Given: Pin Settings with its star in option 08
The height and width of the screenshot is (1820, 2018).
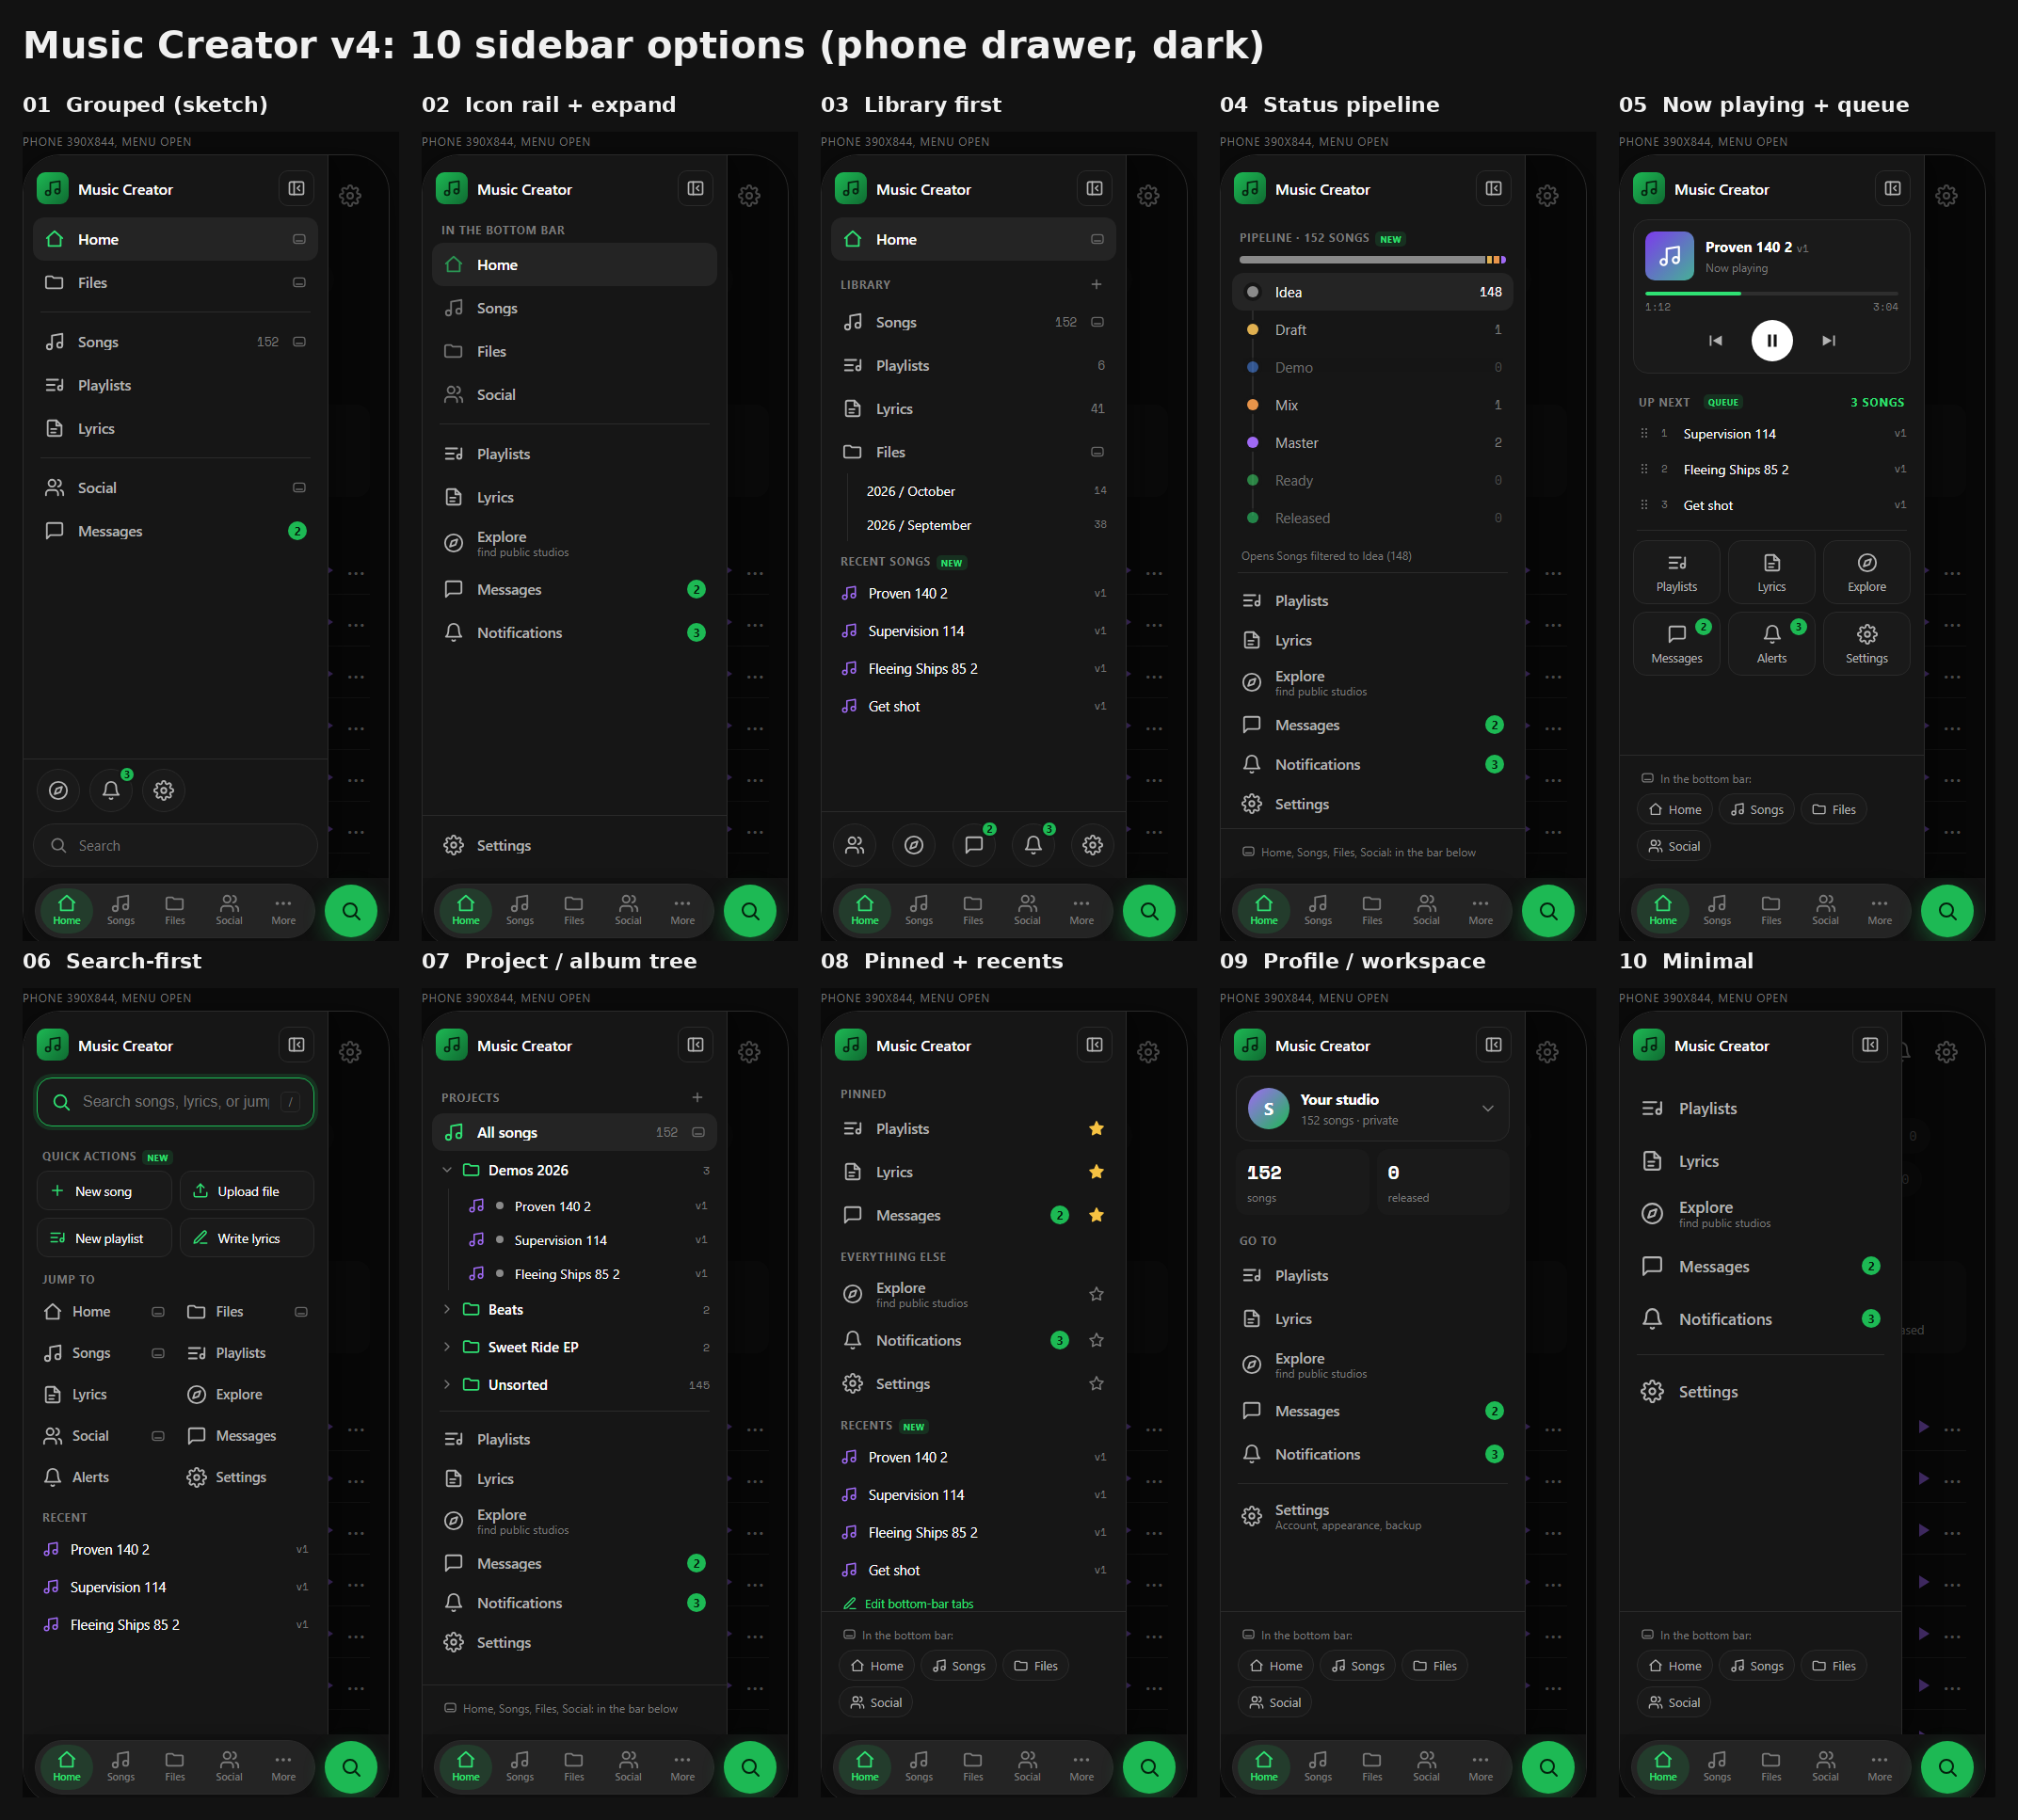Looking at the screenshot, I should tap(1096, 1383).
